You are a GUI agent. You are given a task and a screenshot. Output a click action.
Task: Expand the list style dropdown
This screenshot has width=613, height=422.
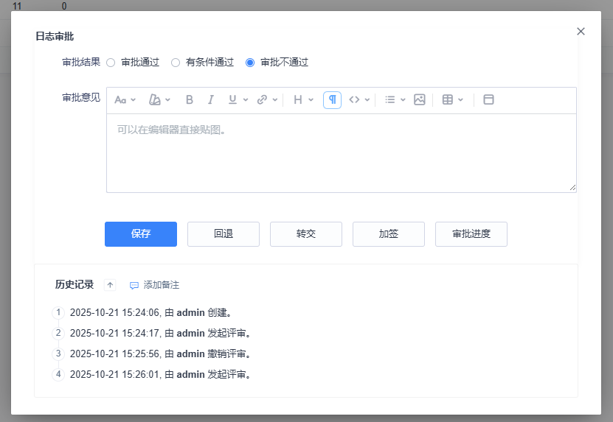tap(395, 100)
